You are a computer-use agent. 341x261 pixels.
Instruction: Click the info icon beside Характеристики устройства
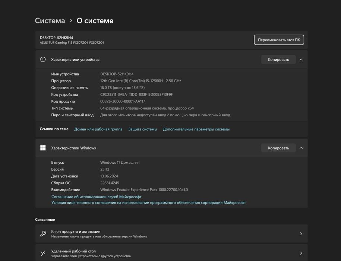[x=43, y=59]
